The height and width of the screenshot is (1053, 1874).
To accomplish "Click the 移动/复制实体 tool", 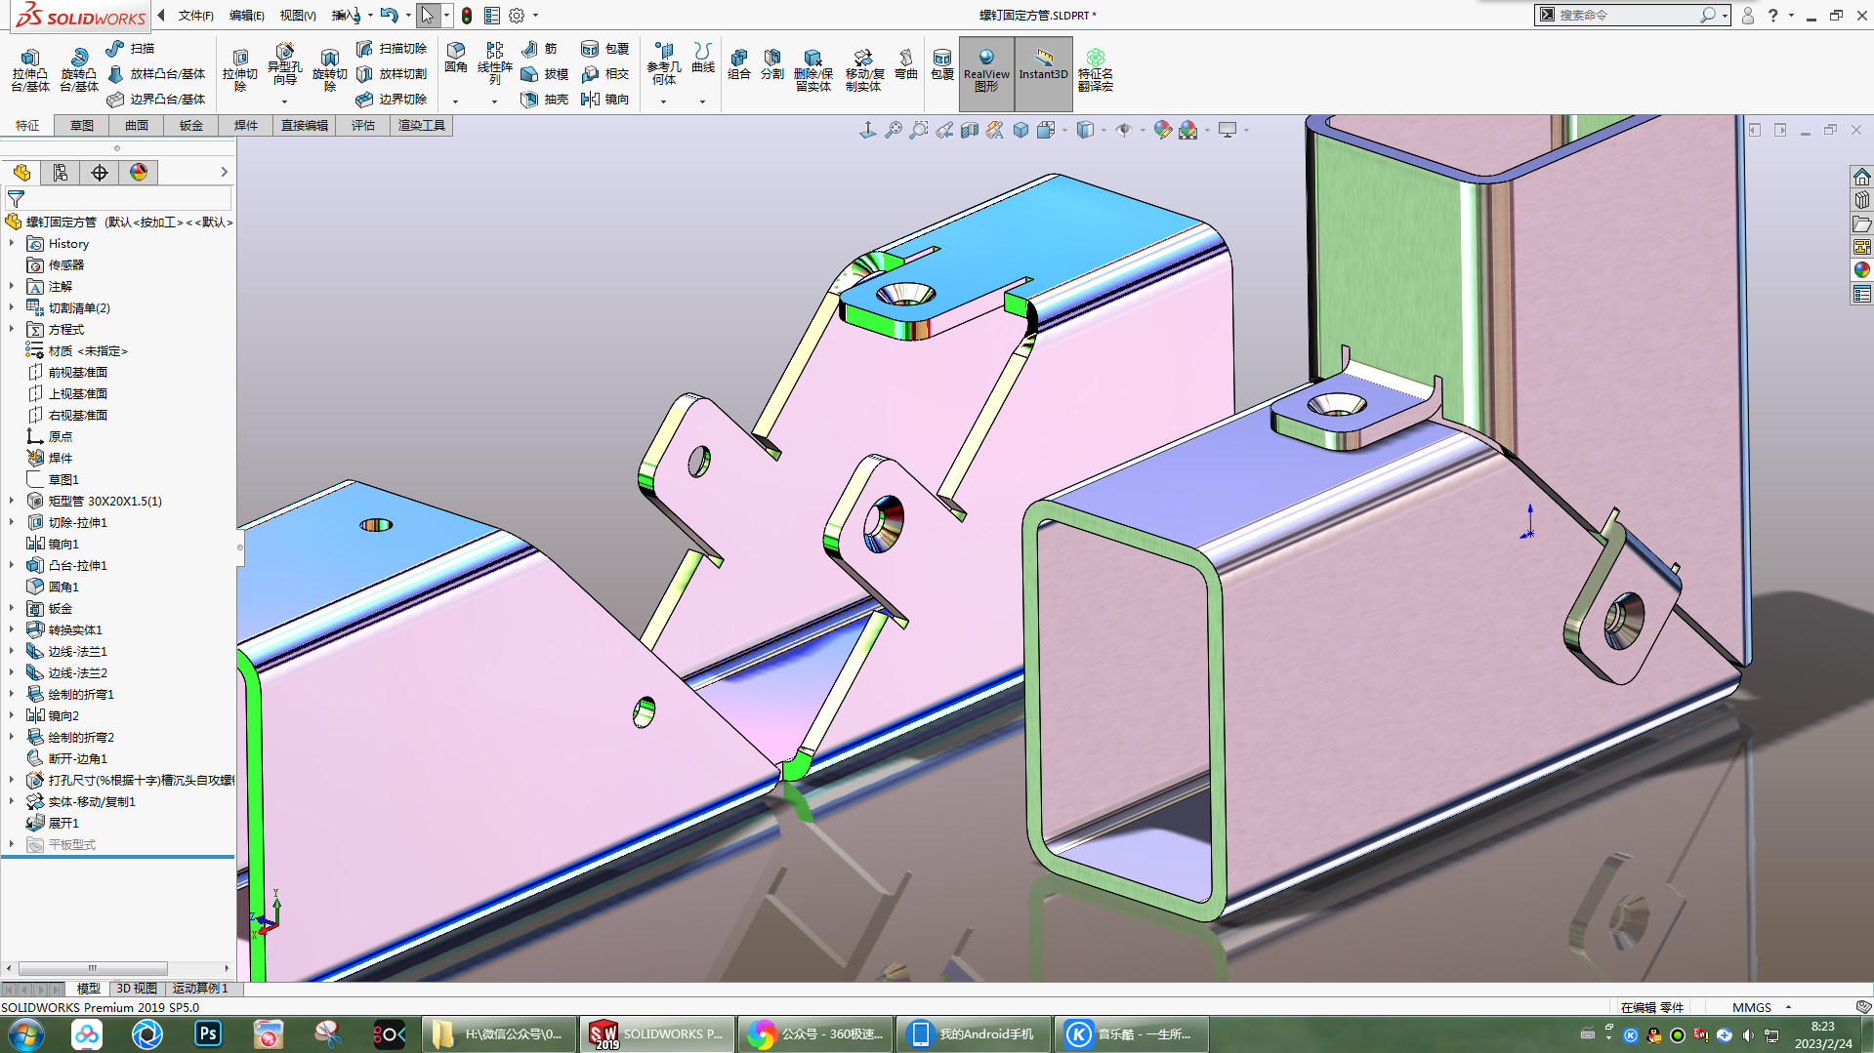I will pyautogui.click(x=864, y=70).
